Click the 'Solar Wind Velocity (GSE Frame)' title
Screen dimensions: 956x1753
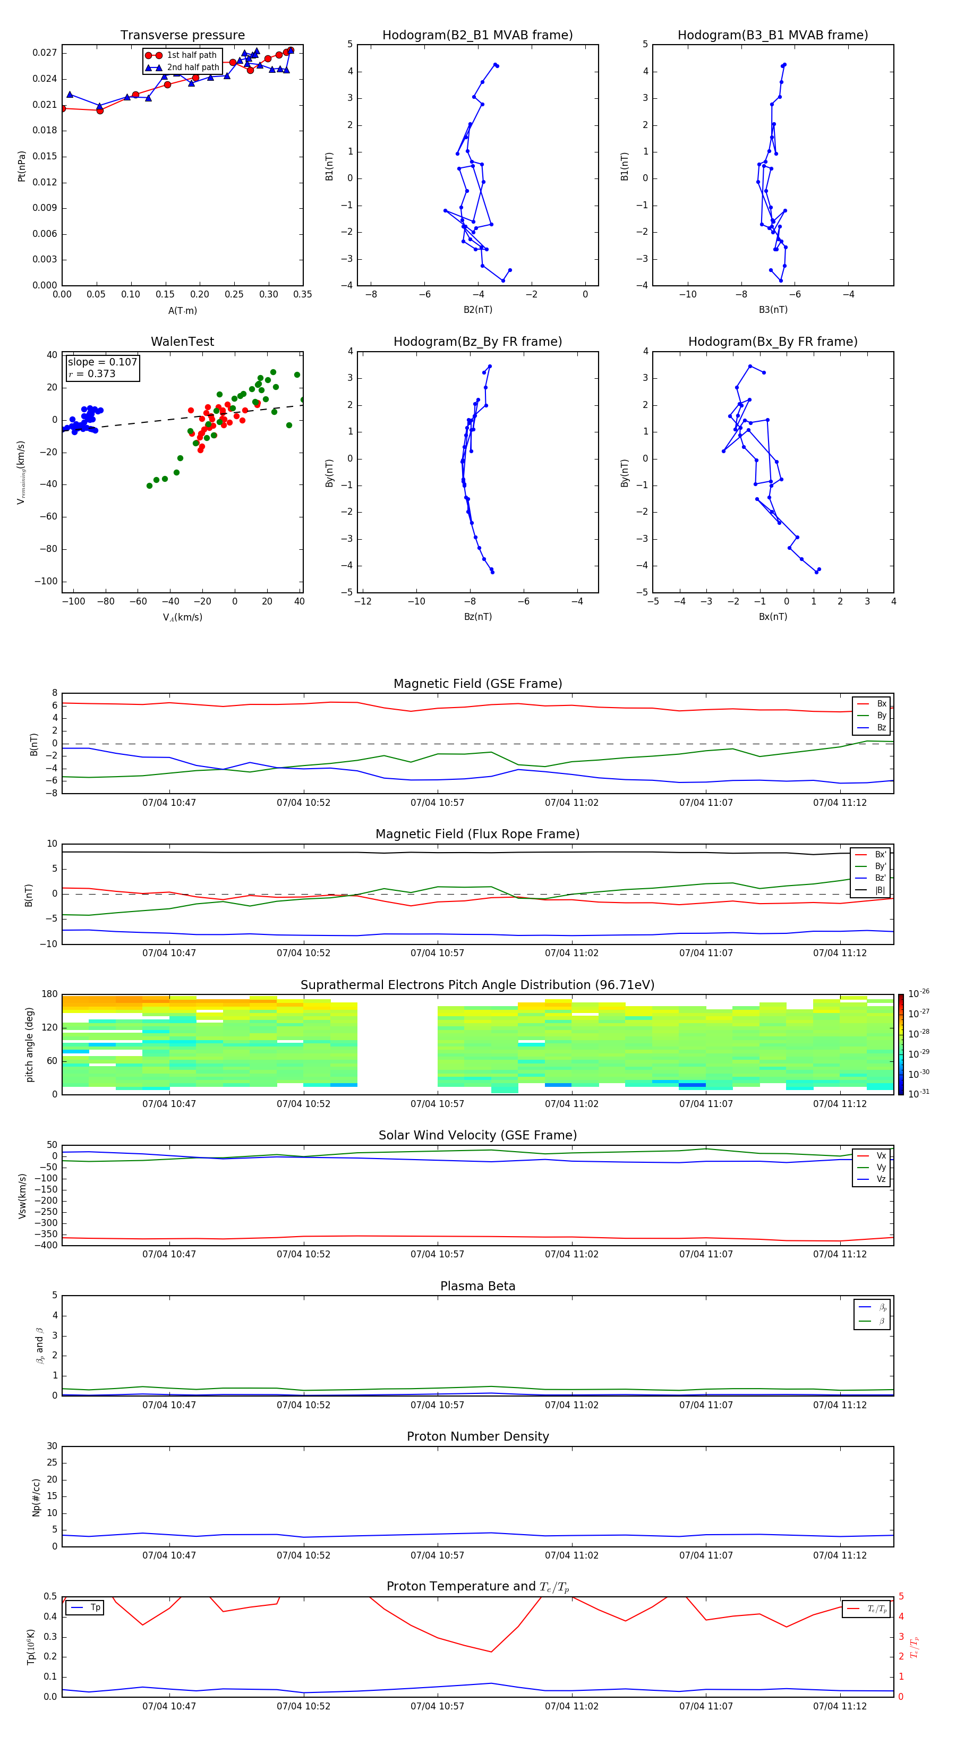477,1136
